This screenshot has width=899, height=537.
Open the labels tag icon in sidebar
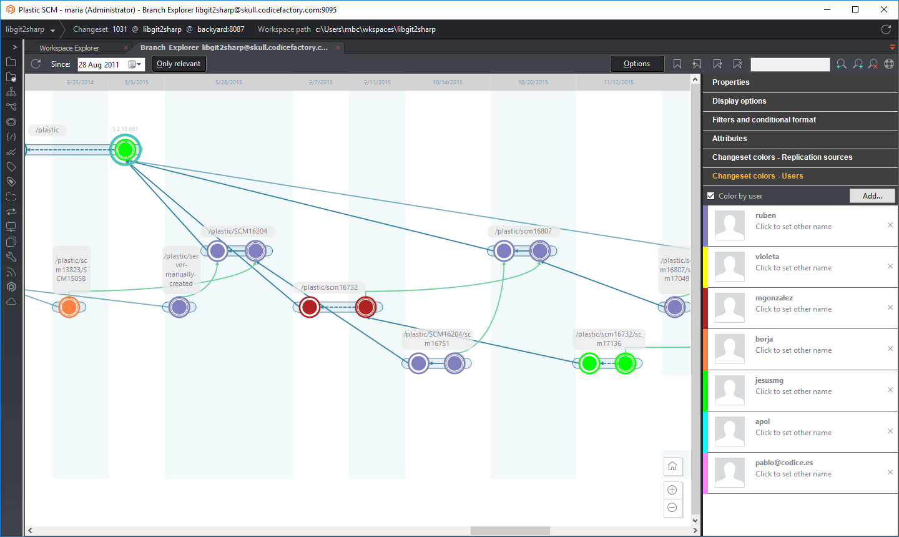(x=11, y=167)
